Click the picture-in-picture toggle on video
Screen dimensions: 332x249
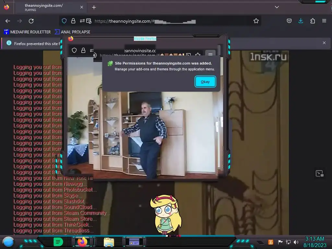(x=319, y=173)
